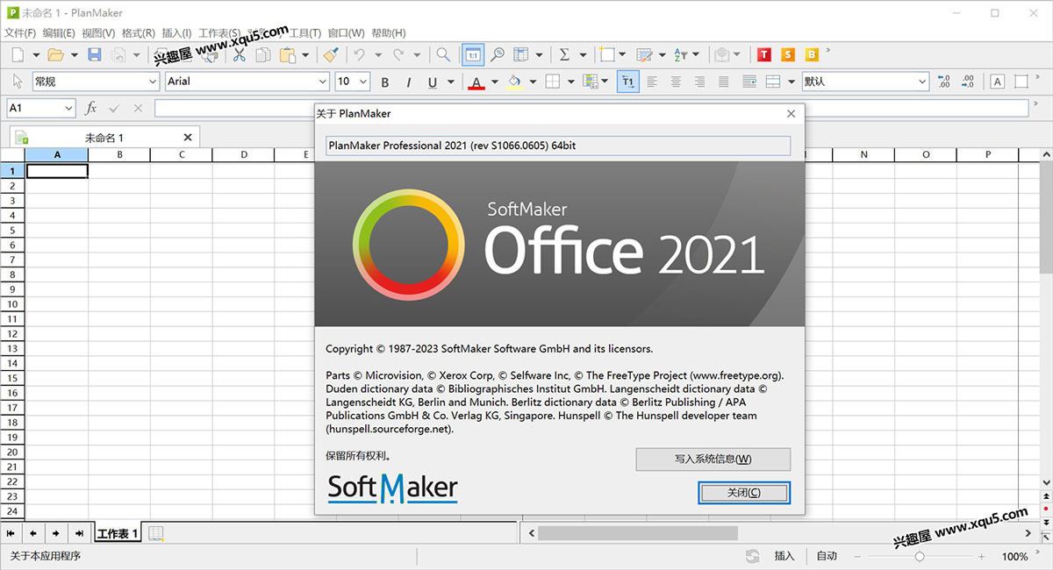Activate the format painter brush
The height and width of the screenshot is (570, 1053).
point(331,54)
